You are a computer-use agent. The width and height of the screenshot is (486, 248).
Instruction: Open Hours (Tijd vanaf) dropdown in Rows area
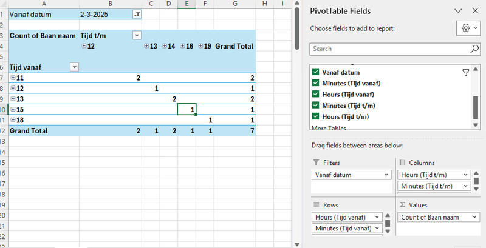click(377, 217)
